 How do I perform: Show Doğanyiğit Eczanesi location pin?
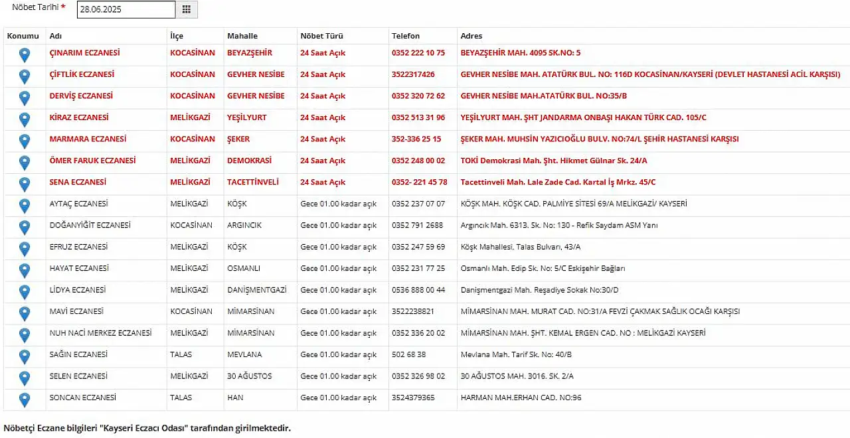click(25, 228)
